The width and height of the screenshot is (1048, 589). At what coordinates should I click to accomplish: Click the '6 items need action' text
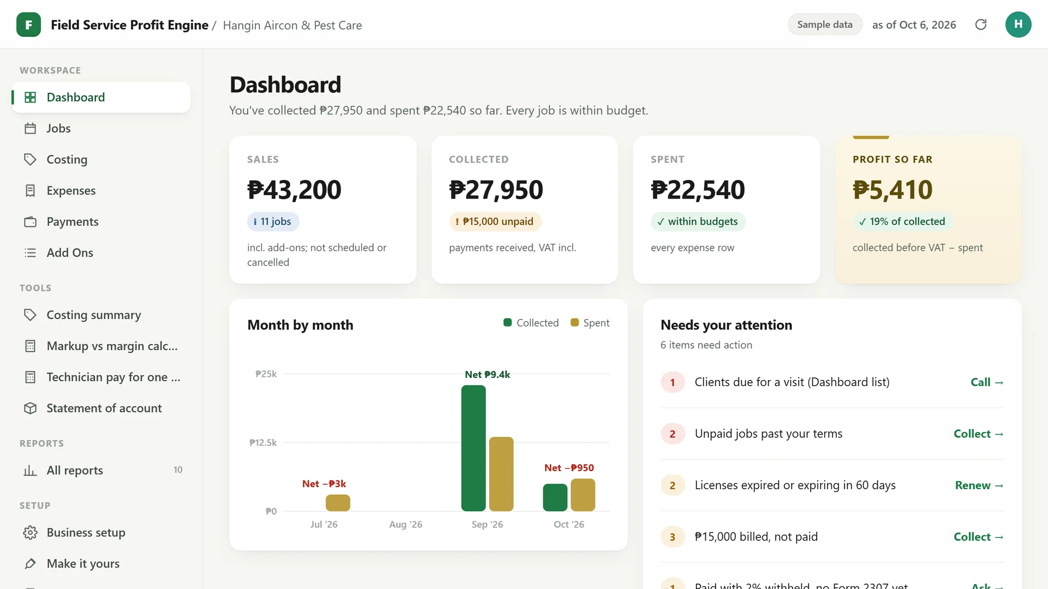pos(706,345)
